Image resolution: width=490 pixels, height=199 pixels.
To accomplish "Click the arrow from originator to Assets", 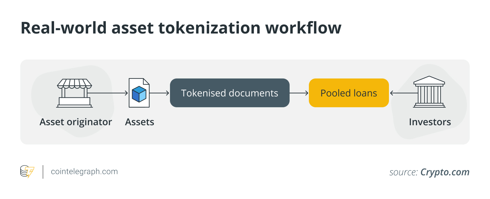I will pos(107,93).
